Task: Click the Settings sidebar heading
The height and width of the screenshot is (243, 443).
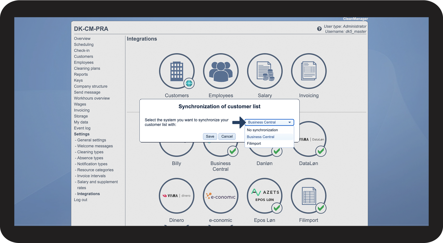Action: point(82,134)
